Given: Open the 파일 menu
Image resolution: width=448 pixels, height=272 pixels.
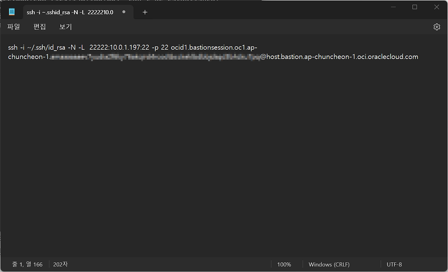Looking at the screenshot, I should [x=14, y=27].
